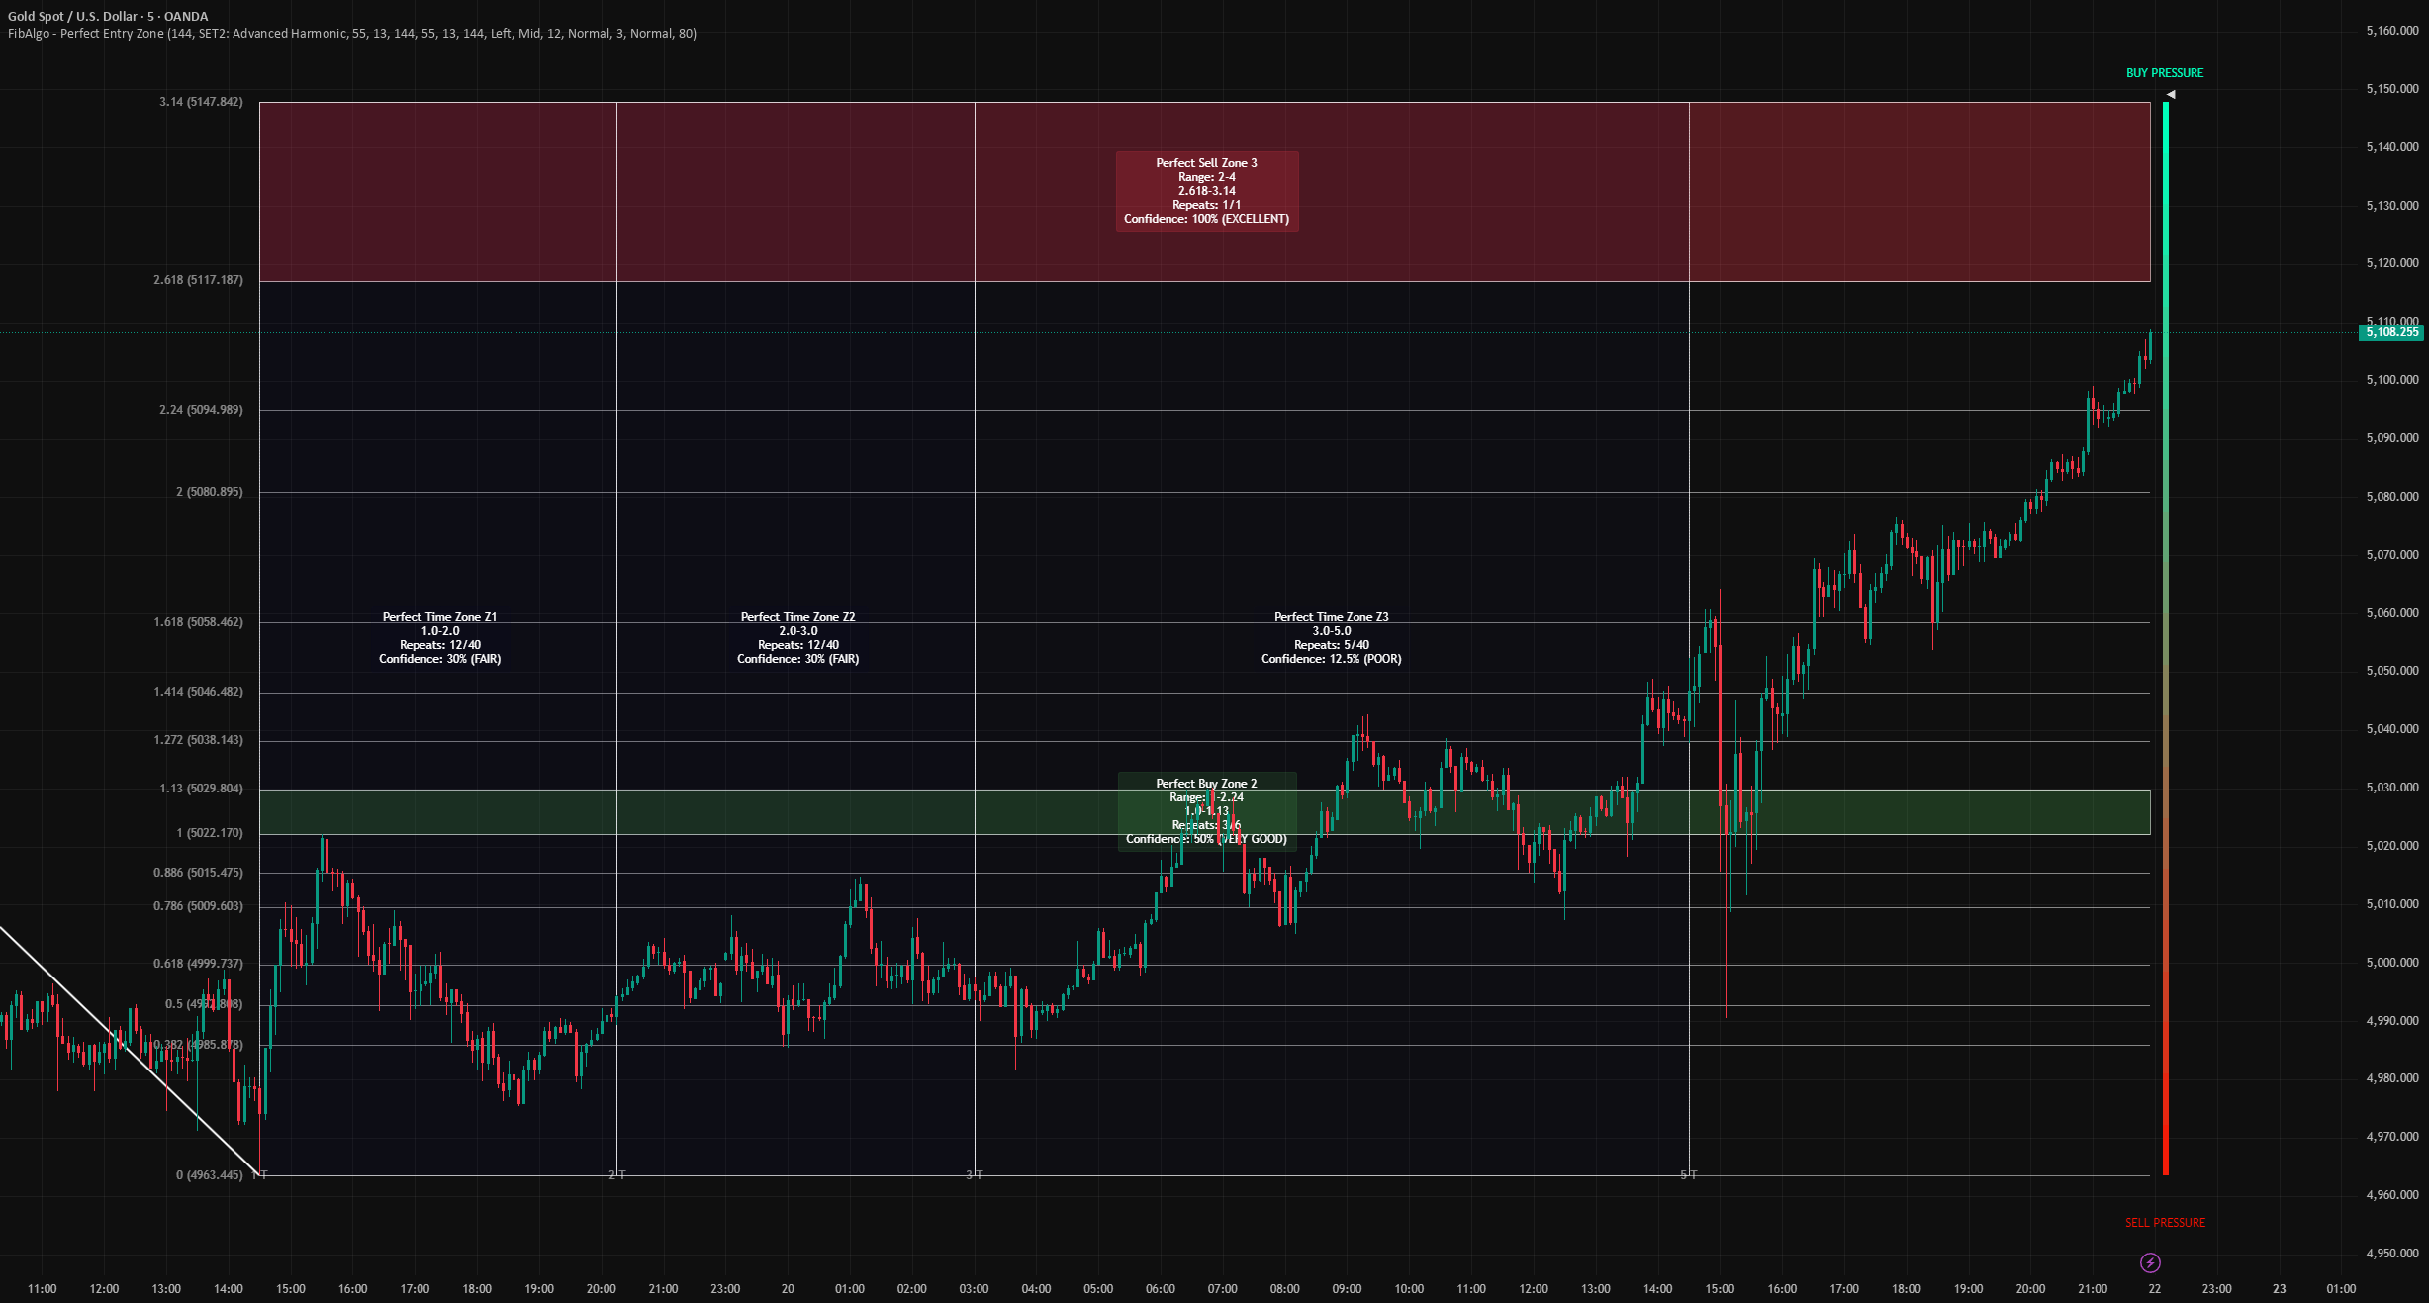Click the 1.618 (5058.462) fib level label

click(198, 622)
